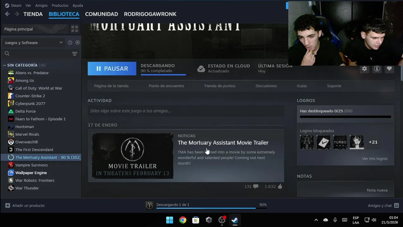Open the RODRIGOGAWRONK profile tab
This screenshot has height=227, width=403.
pos(150,14)
